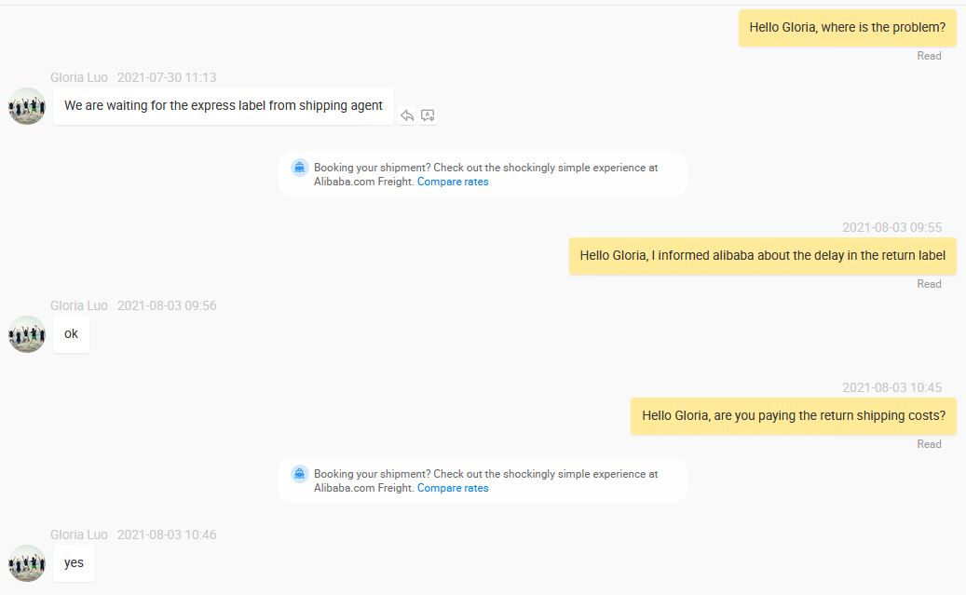Image resolution: width=966 pixels, height=595 pixels.
Task: Click the freight ship icon in the second Booking your shipment notice
Action: [x=299, y=474]
